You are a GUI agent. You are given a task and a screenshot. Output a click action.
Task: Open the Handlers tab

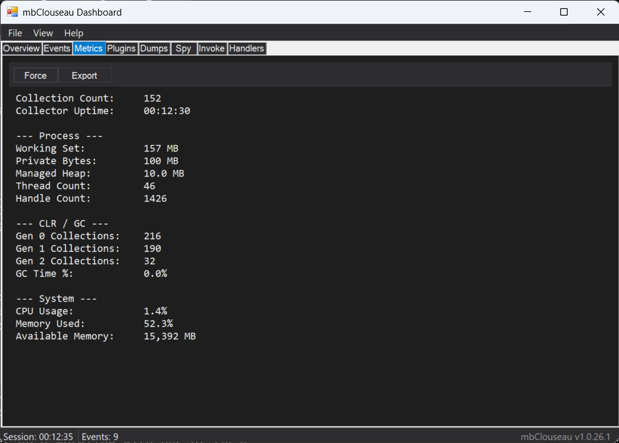coord(246,48)
